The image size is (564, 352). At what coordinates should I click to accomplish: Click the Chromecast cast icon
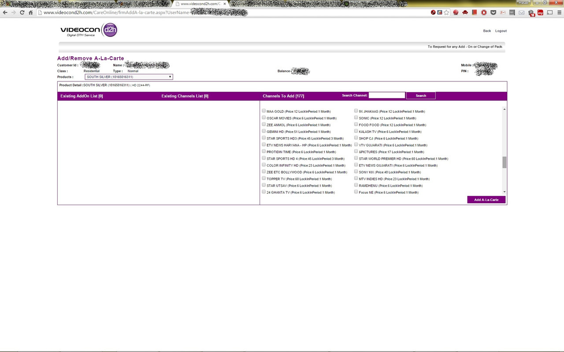coord(549,12)
